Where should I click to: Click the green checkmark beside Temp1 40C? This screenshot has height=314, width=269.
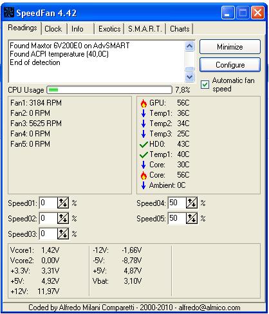(144, 155)
